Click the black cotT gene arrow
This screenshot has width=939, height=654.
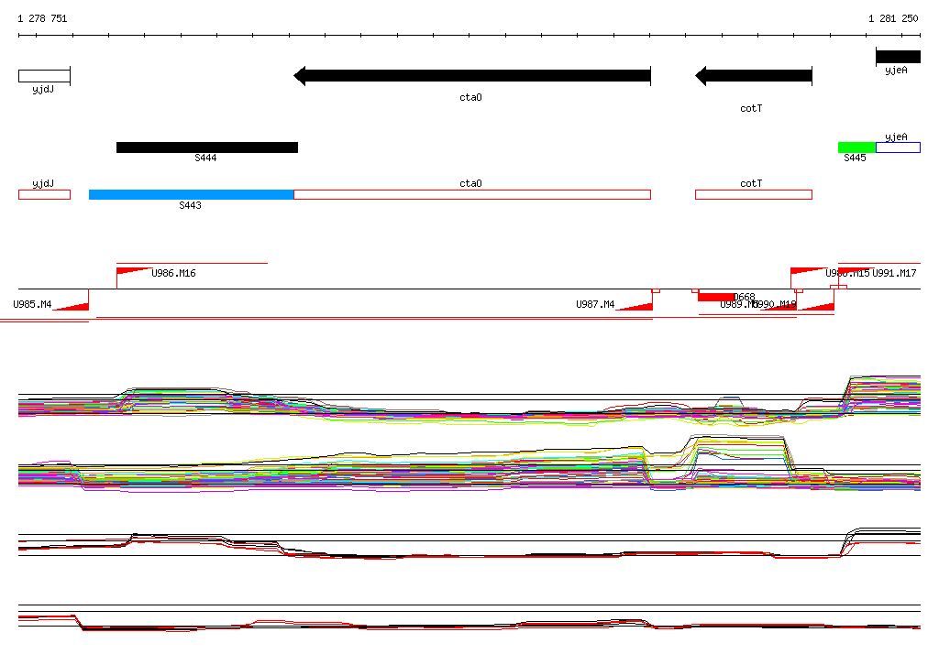754,76
